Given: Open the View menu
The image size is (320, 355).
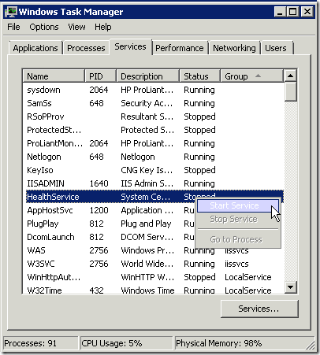Looking at the screenshot, I should [76, 27].
